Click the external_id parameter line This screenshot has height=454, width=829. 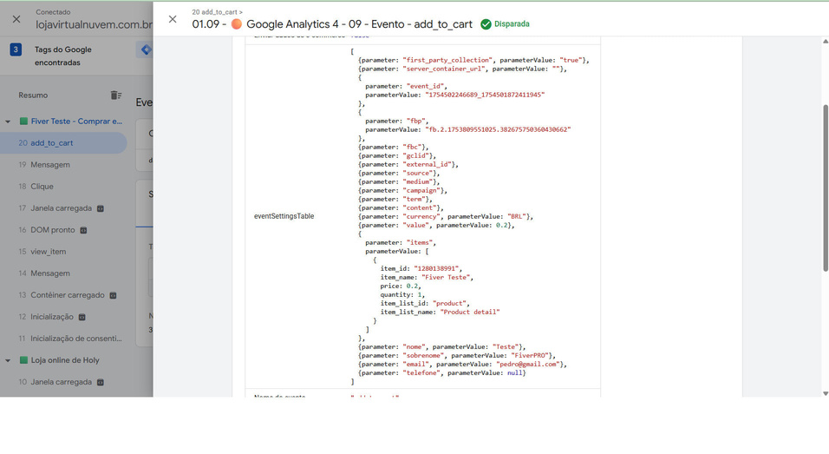click(408, 165)
